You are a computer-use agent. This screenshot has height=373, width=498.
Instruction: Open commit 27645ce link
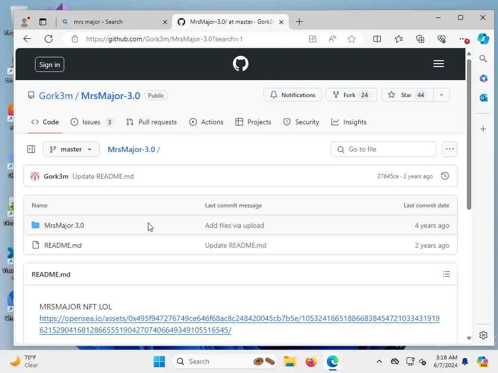tap(388, 176)
